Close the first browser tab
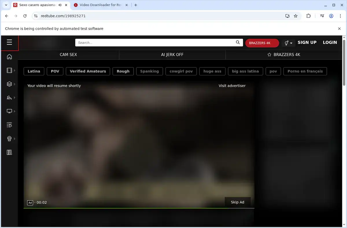The height and width of the screenshot is (228, 347). click(65, 5)
